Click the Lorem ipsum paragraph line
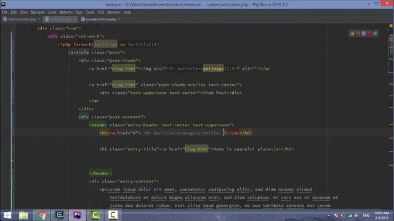The image size is (394, 221). pyautogui.click(x=206, y=190)
